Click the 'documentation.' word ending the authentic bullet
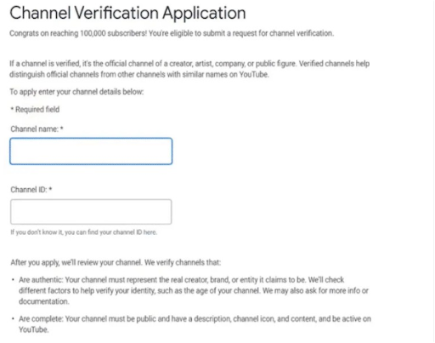This screenshot has height=343, width=435. pyautogui.click(x=44, y=301)
